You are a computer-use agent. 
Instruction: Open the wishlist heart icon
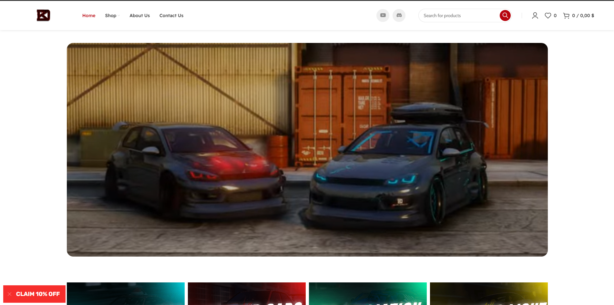point(548,15)
